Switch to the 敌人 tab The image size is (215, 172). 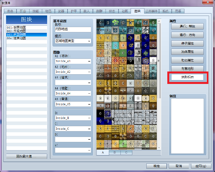[87, 11]
